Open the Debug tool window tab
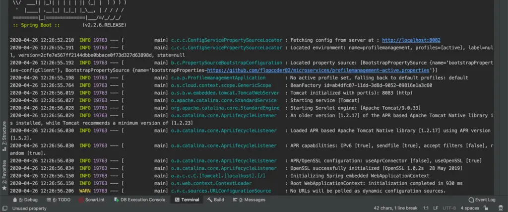This screenshot has height=212, width=508. click(25, 200)
